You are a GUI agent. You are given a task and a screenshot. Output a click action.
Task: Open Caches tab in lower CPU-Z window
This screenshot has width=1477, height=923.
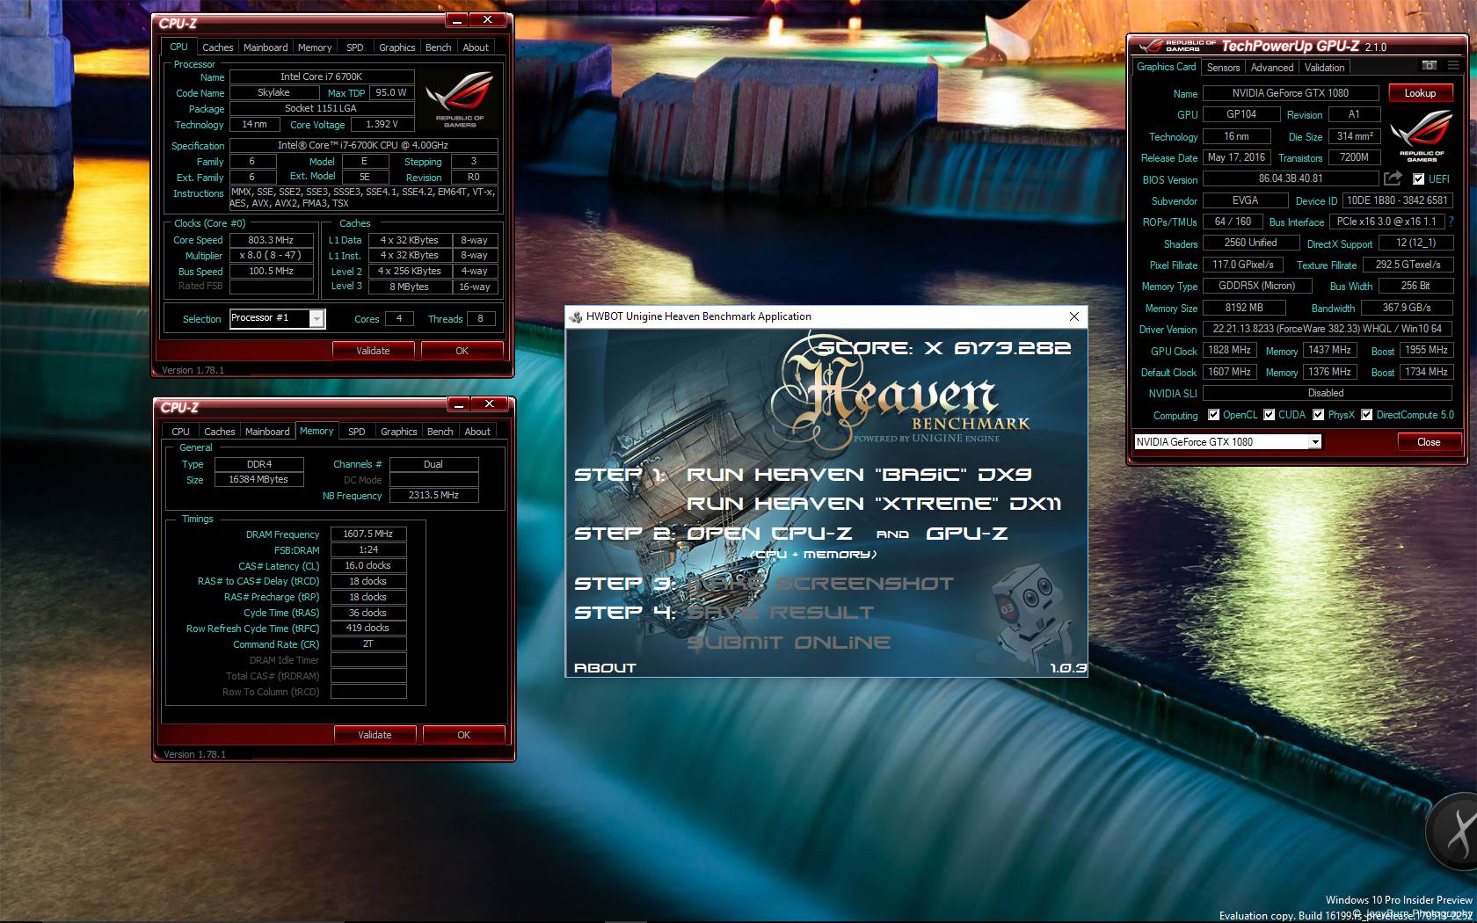pos(220,432)
